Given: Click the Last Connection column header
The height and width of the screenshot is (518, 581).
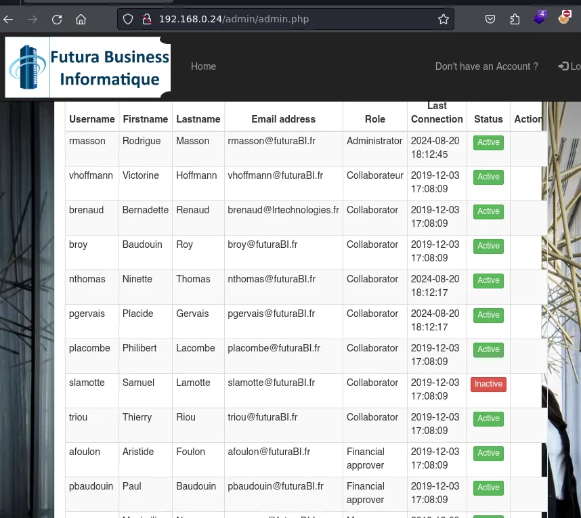Looking at the screenshot, I should tap(437, 112).
